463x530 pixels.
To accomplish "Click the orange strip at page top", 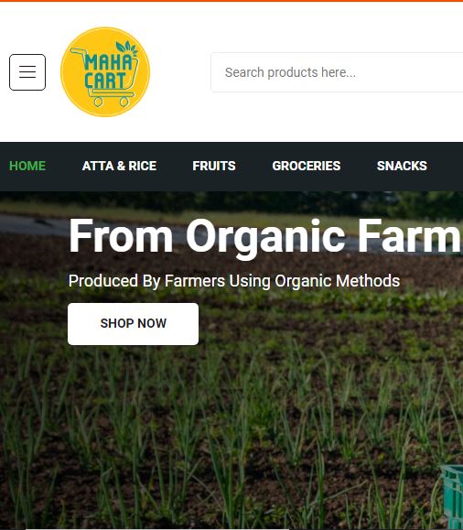I will pyautogui.click(x=231, y=1).
